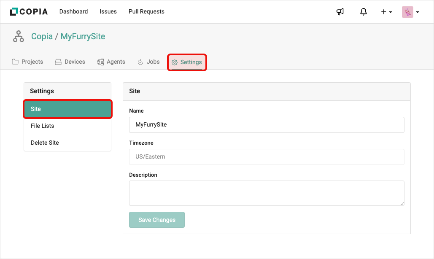Select File Lists in settings sidebar
The image size is (434, 259).
[x=43, y=126]
